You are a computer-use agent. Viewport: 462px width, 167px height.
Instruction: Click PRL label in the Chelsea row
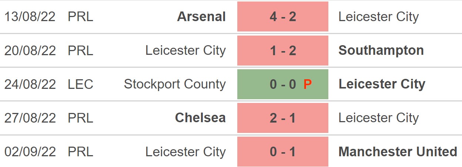click(x=80, y=118)
